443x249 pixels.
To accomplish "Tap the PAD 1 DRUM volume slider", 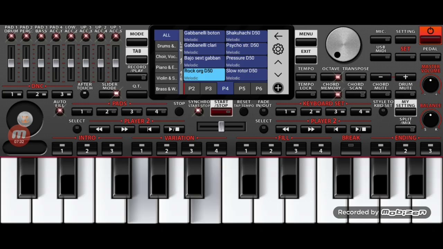I will pyautogui.click(x=11, y=63).
